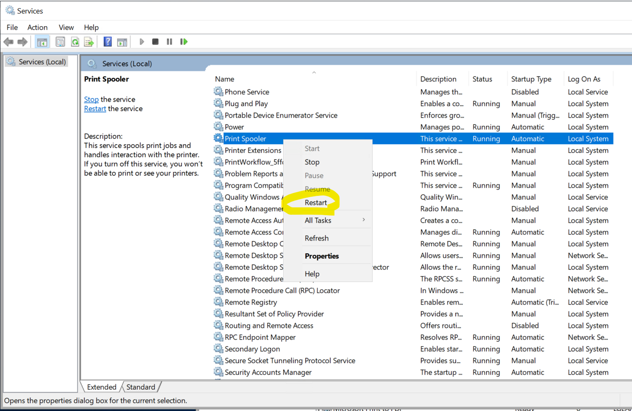This screenshot has height=411, width=632.
Task: Click the Power service gear icon
Action: (218, 127)
